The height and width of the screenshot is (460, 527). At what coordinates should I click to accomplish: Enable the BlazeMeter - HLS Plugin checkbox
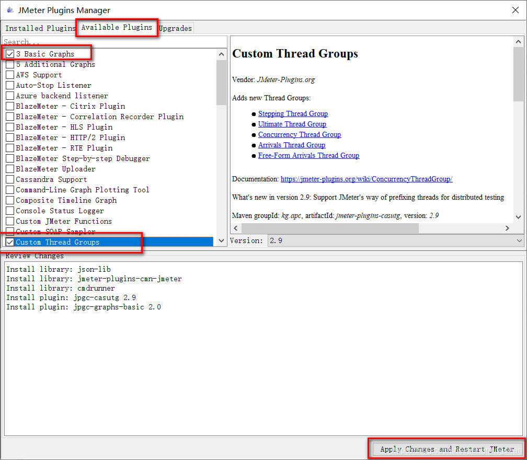click(10, 127)
